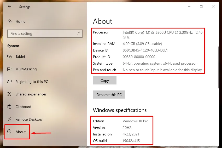Go to Settings Home via house icon
This screenshot has width=222, height=148.
click(10, 21)
